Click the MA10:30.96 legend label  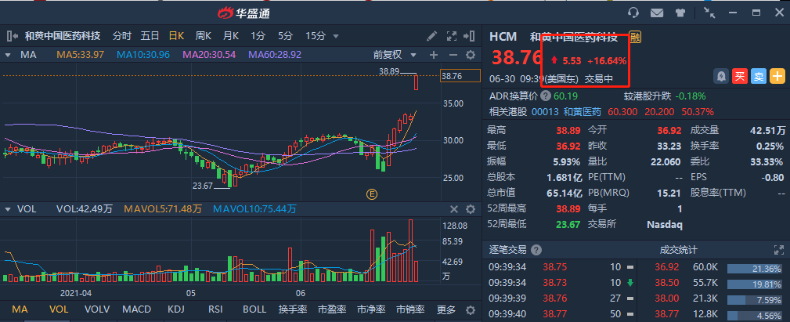[x=143, y=54]
